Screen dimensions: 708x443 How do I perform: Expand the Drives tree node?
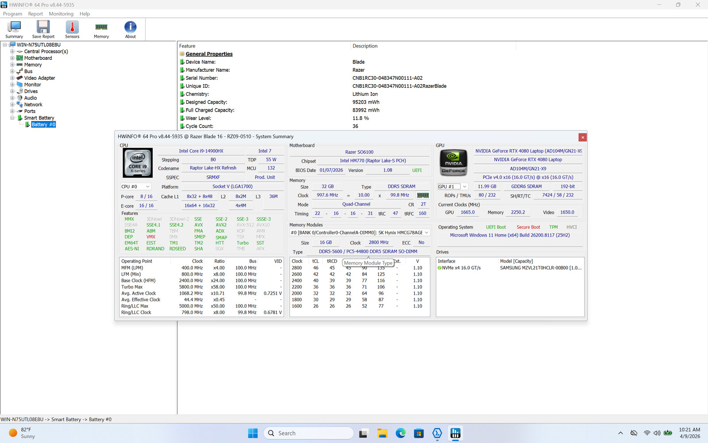tap(12, 91)
